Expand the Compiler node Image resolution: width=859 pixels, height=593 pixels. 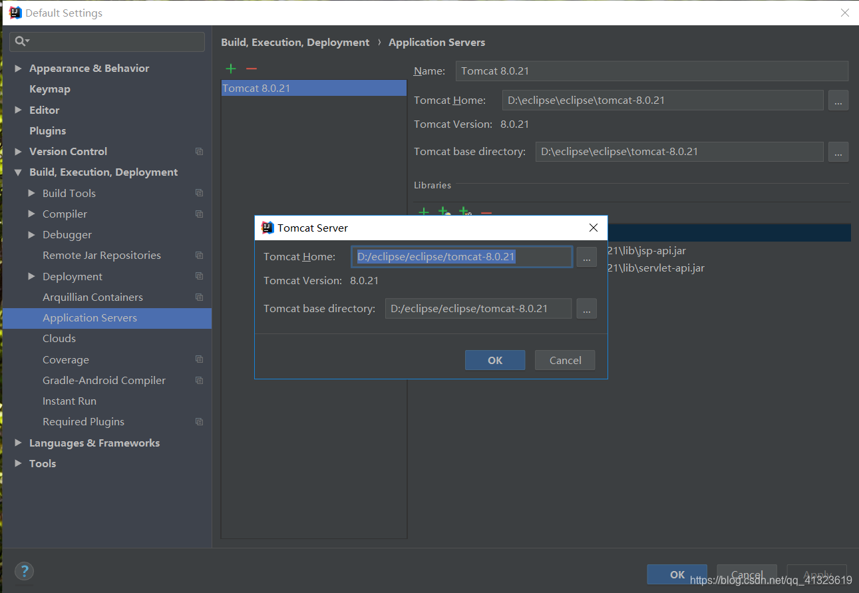[x=31, y=214]
